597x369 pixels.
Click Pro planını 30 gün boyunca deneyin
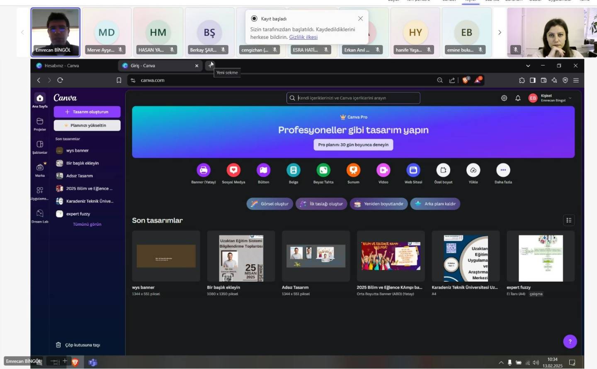[353, 145]
